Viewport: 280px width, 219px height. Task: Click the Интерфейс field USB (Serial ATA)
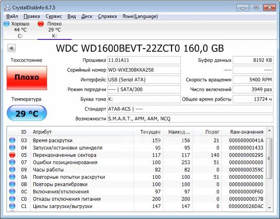point(144,80)
